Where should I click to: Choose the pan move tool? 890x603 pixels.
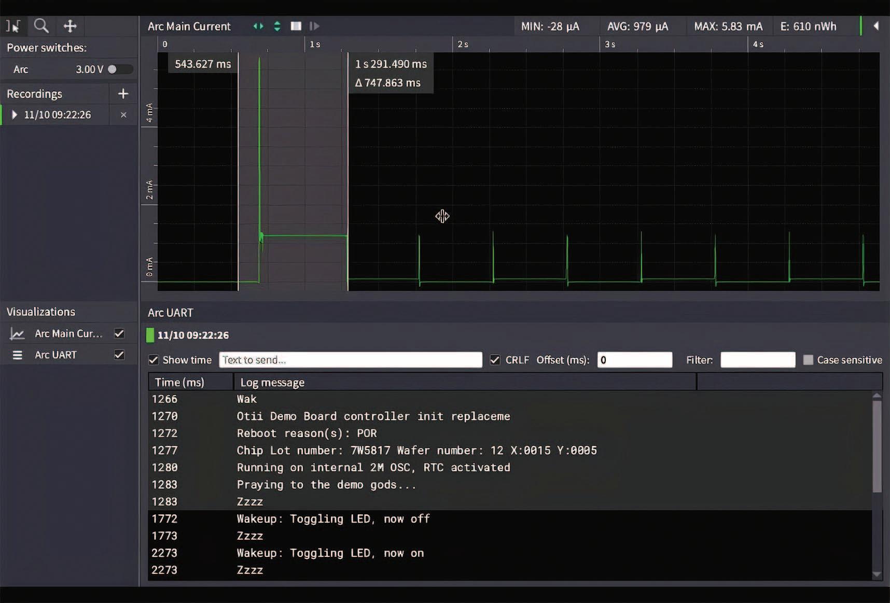[70, 26]
